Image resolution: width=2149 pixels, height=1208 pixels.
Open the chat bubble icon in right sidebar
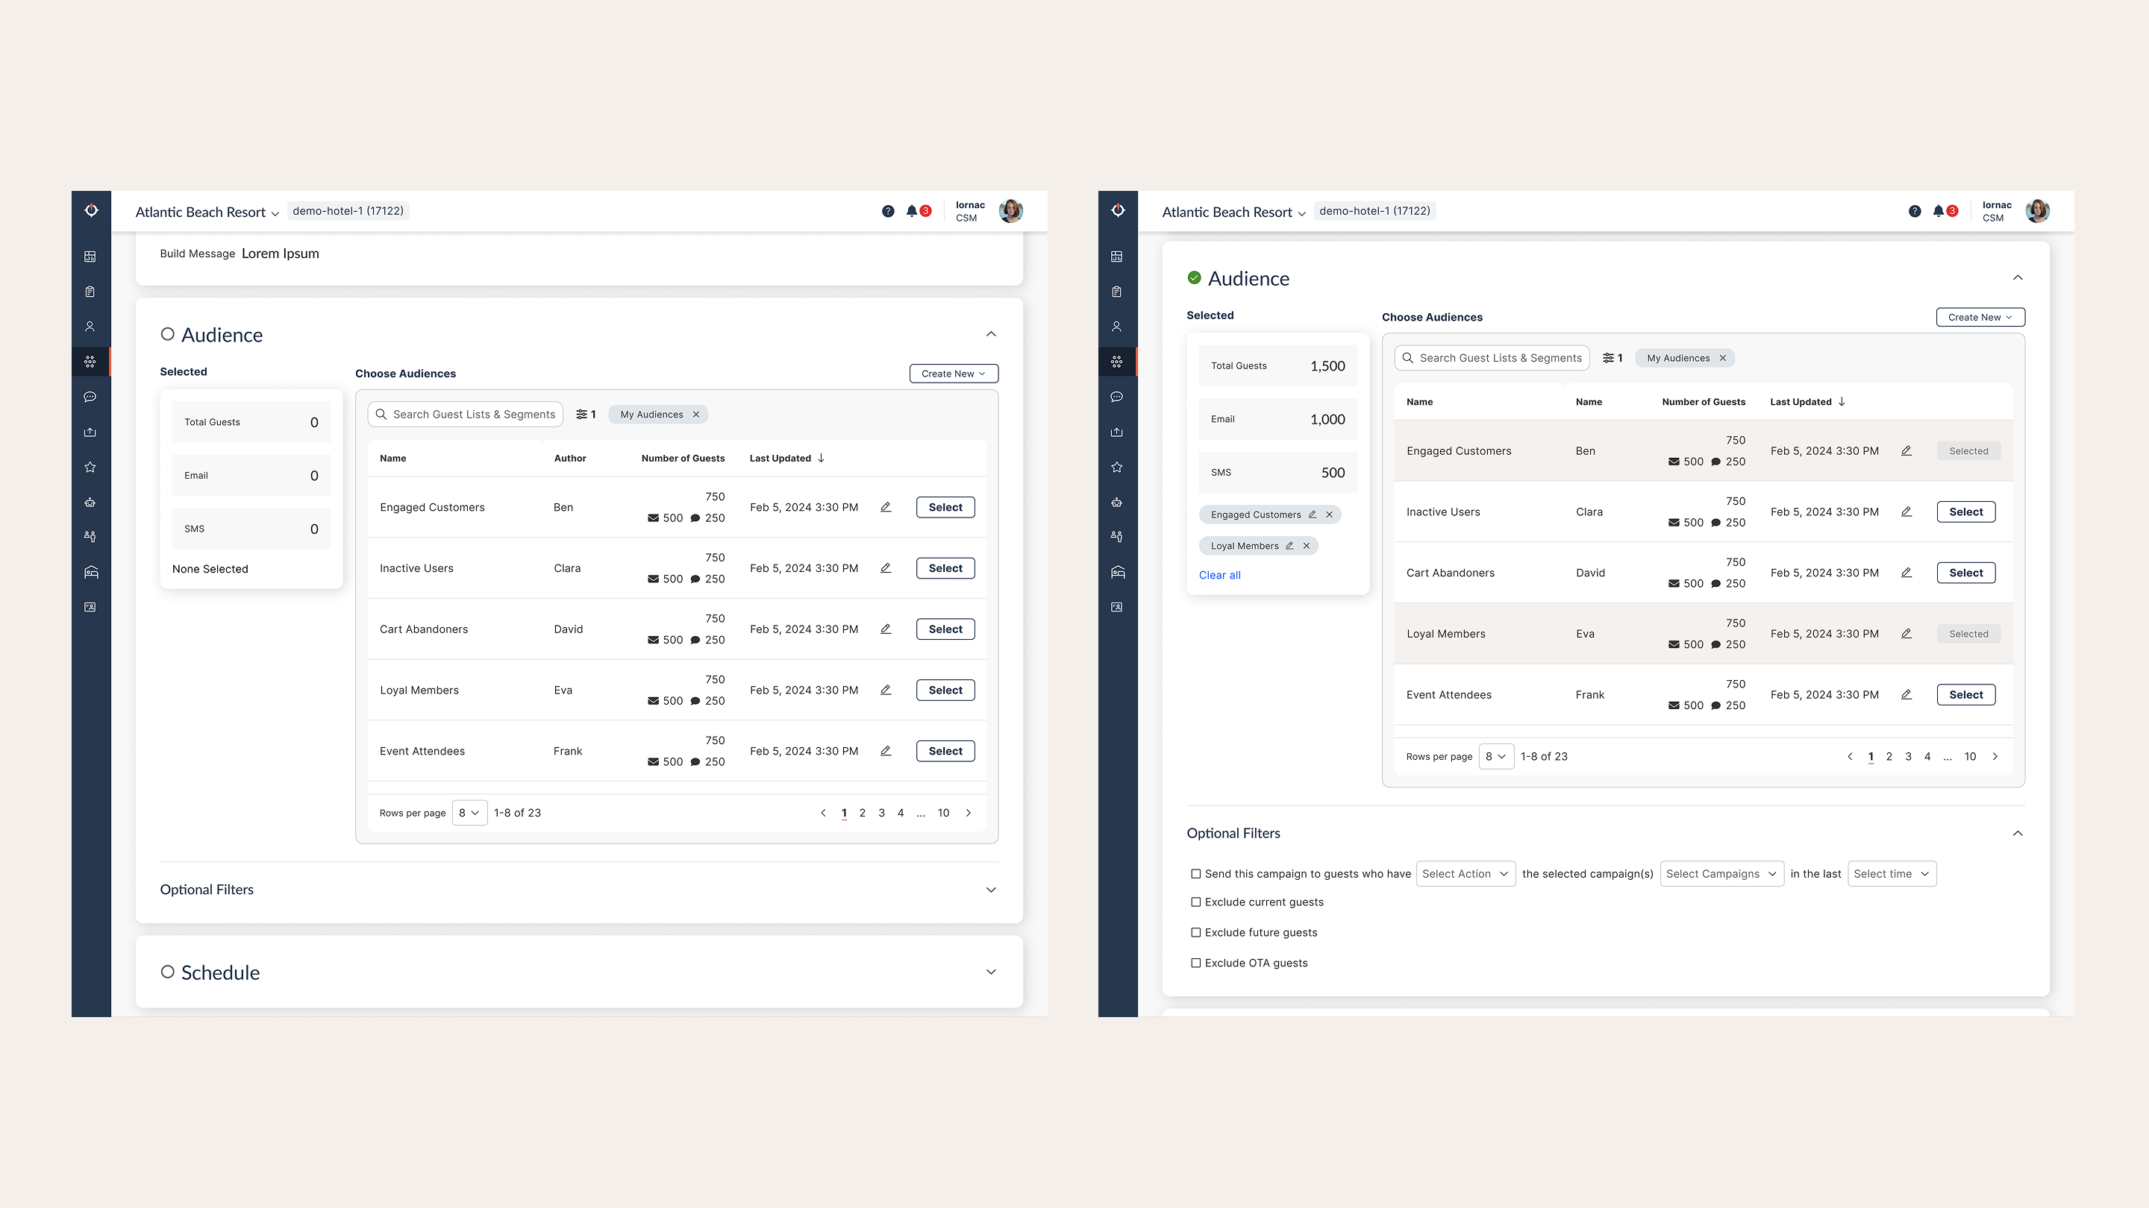coord(1117,397)
